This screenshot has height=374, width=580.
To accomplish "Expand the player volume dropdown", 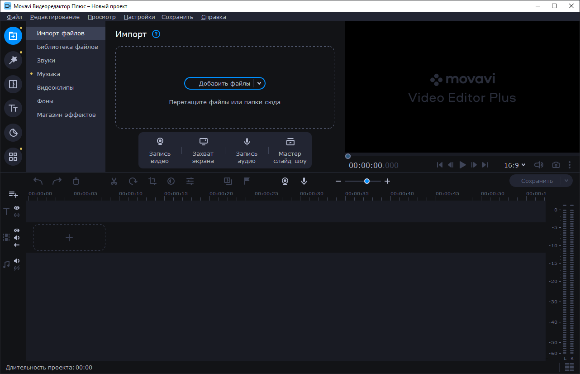I will coord(539,165).
